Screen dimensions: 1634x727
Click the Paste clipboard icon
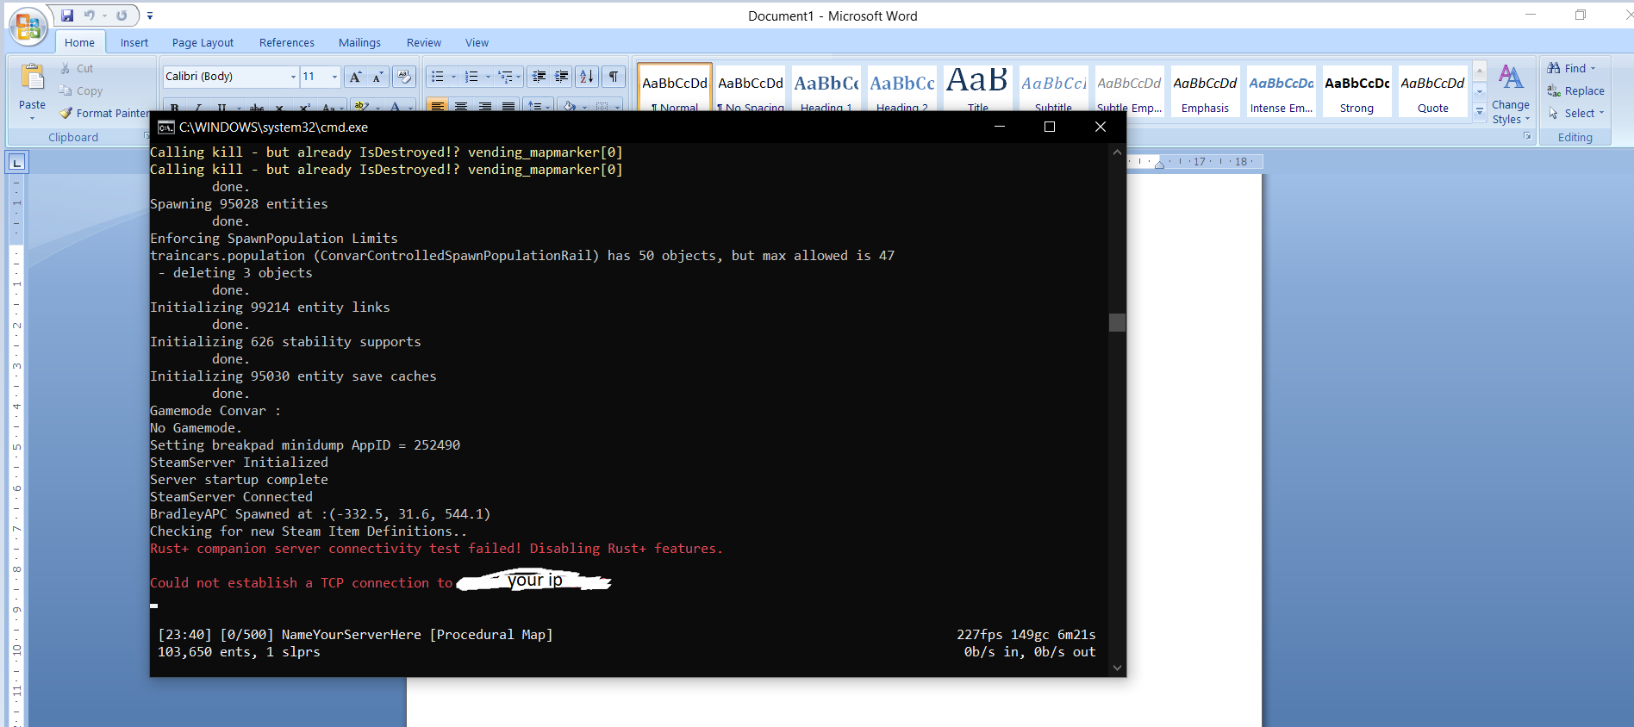coord(32,78)
